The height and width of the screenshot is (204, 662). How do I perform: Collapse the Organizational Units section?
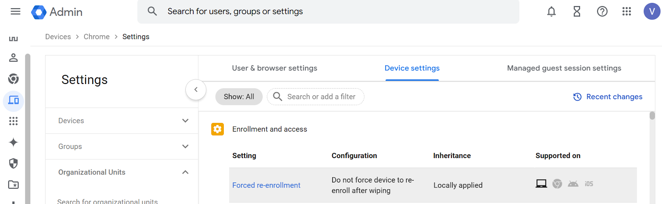pos(185,172)
